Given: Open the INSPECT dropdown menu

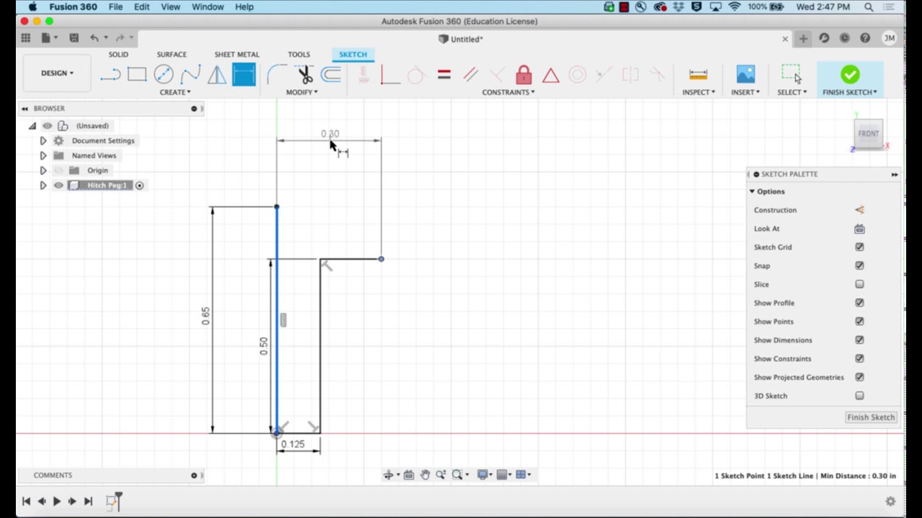Looking at the screenshot, I should click(x=699, y=92).
